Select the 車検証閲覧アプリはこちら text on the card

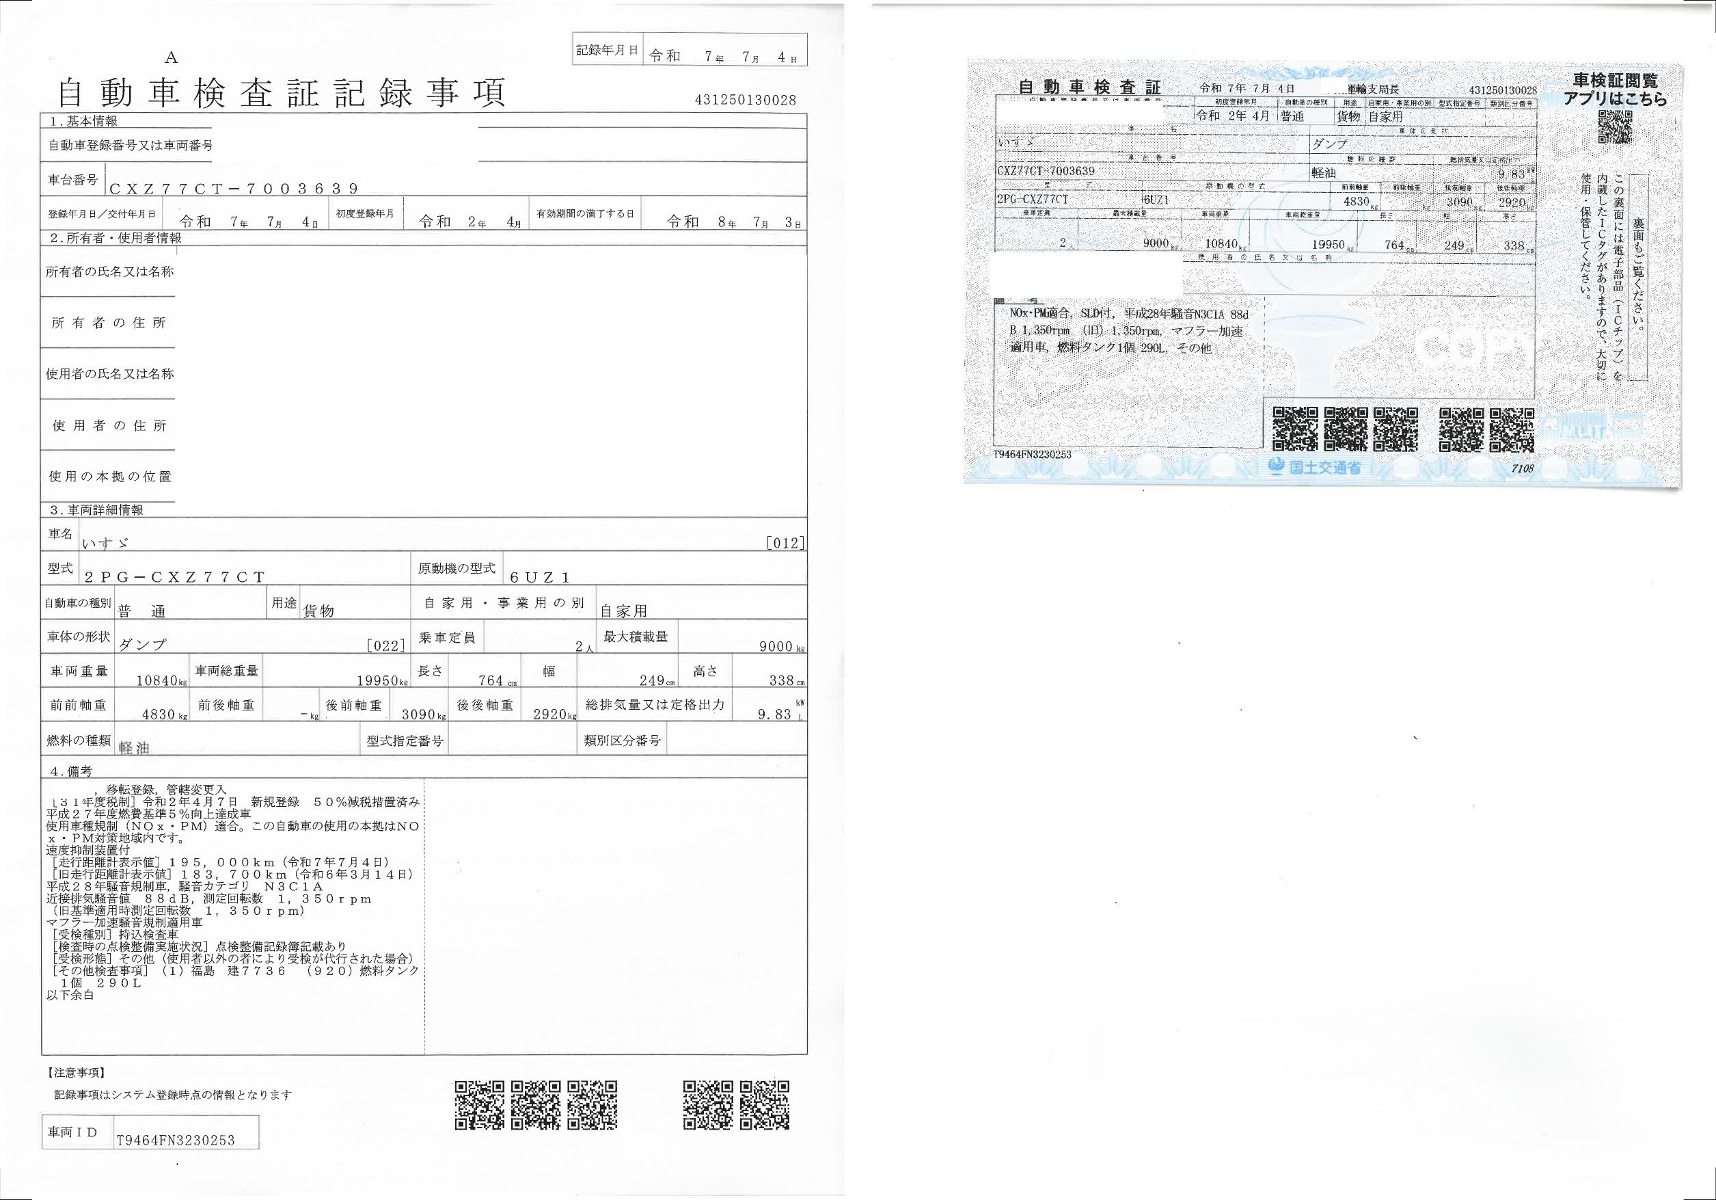coord(1614,90)
